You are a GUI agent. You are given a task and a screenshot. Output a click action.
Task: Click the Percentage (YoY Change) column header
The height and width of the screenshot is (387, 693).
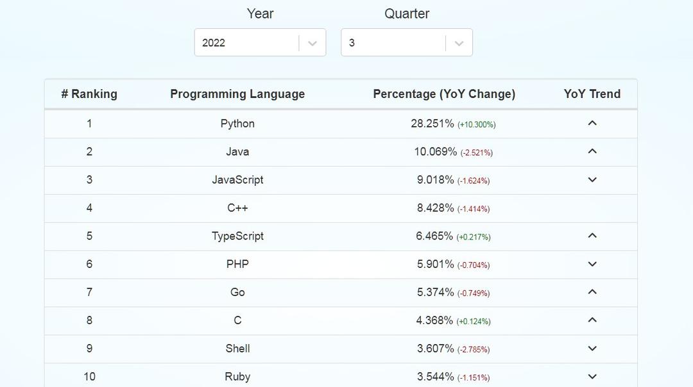[444, 94]
